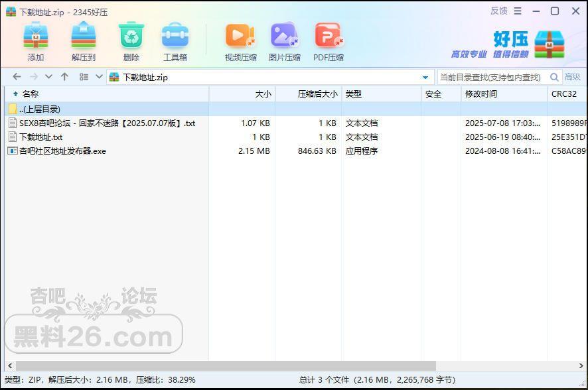Screen dimensions: 588x390
Task: Click the title bar app icon
Action: [x=11, y=12]
